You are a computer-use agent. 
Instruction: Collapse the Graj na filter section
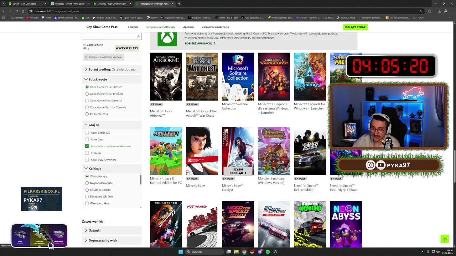(112, 125)
